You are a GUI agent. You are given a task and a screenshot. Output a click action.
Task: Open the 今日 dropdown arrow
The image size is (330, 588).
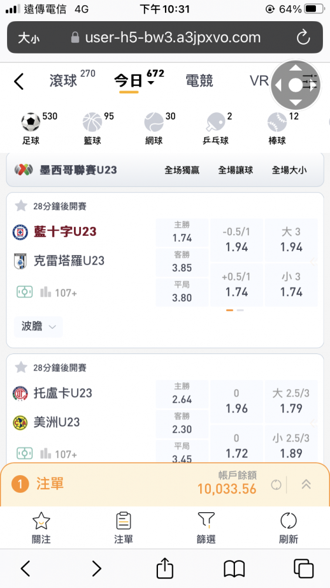150,83
